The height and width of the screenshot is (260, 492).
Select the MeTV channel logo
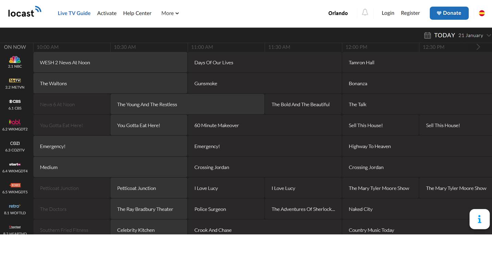tap(15, 81)
